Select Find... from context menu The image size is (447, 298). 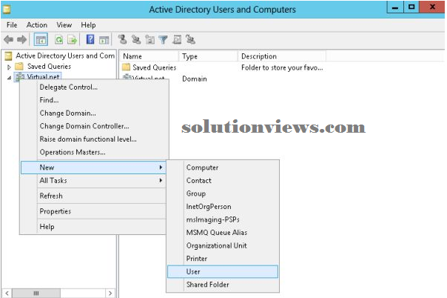[93, 100]
